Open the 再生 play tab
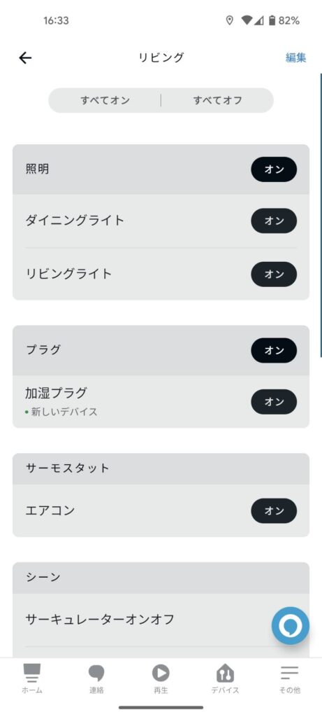This screenshot has height=717, width=322. pos(161,679)
